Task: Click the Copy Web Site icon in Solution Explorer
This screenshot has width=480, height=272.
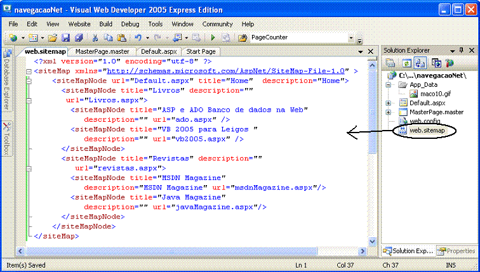Action: click(436, 63)
